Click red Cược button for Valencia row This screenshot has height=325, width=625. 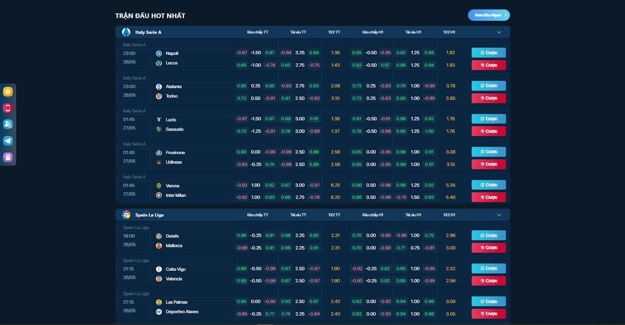489,281
